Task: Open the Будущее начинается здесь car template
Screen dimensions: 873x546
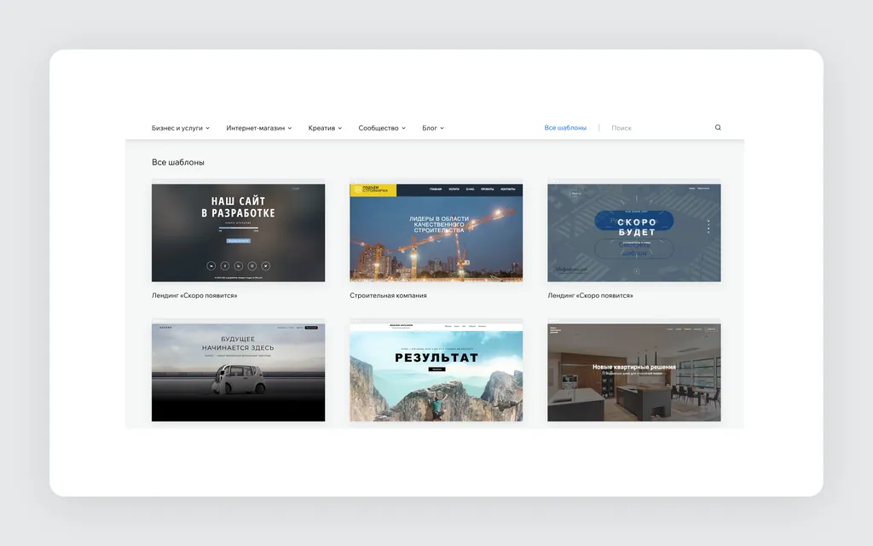Action: tap(239, 372)
